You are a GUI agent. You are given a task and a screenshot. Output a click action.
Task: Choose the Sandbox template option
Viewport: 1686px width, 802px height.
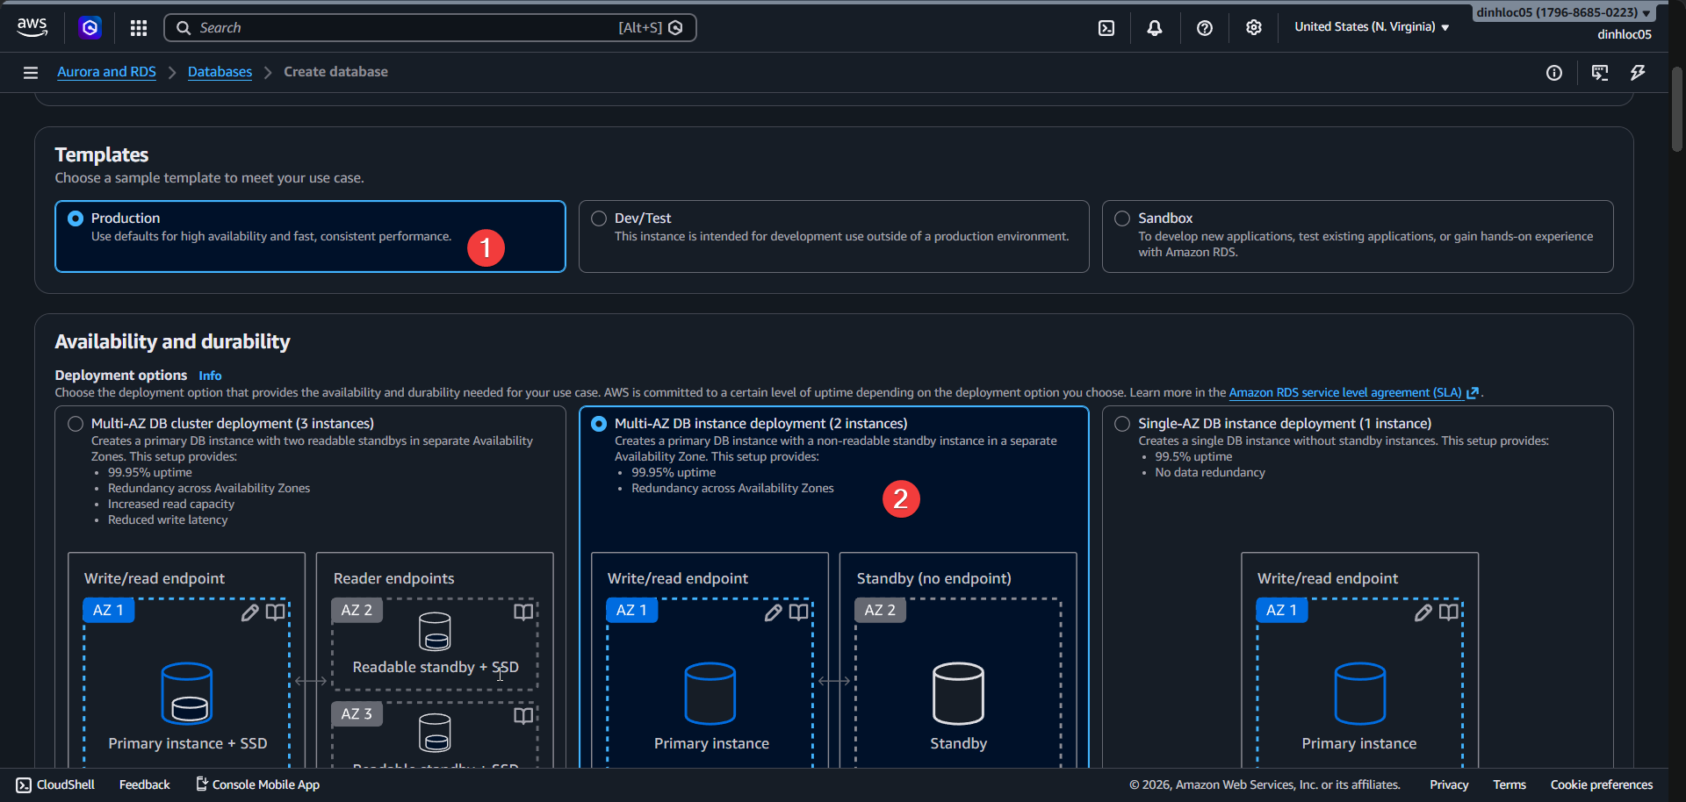click(1121, 218)
